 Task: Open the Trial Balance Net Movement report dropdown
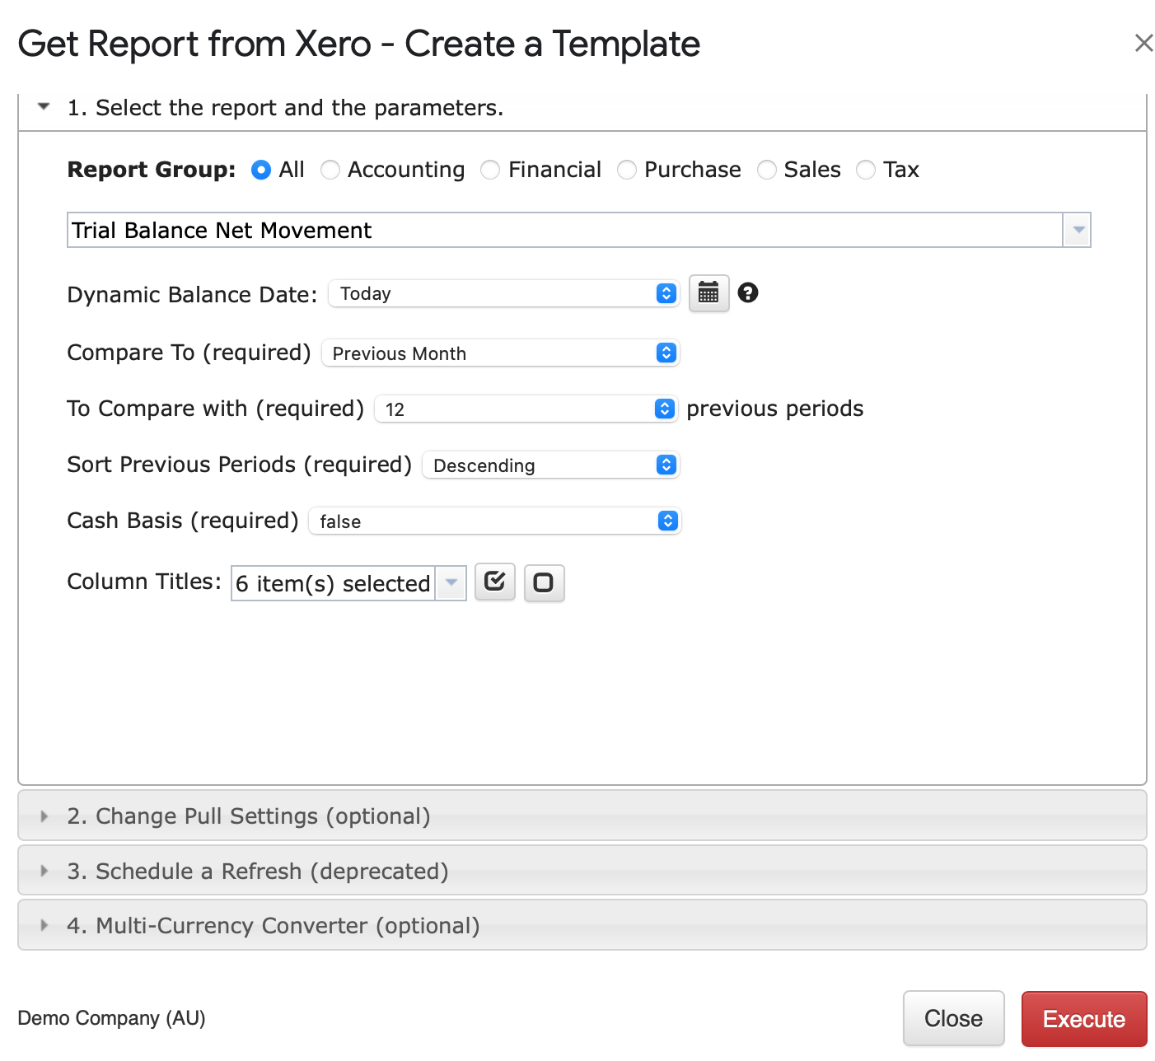pos(1077,231)
